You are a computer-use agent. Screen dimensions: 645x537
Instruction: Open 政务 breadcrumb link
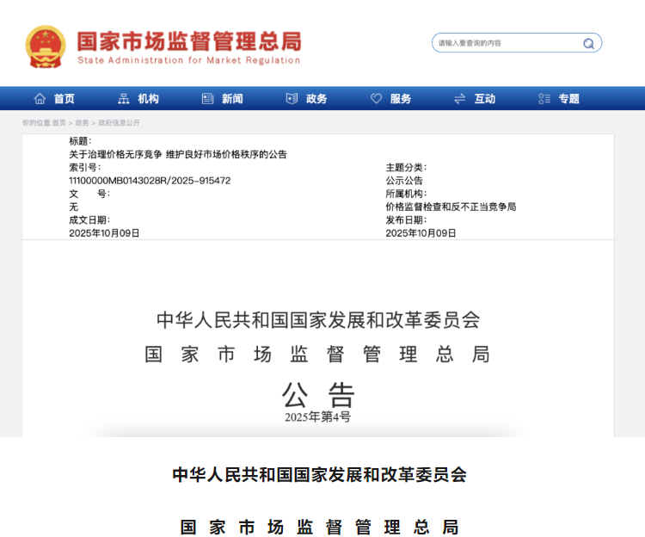pos(82,123)
